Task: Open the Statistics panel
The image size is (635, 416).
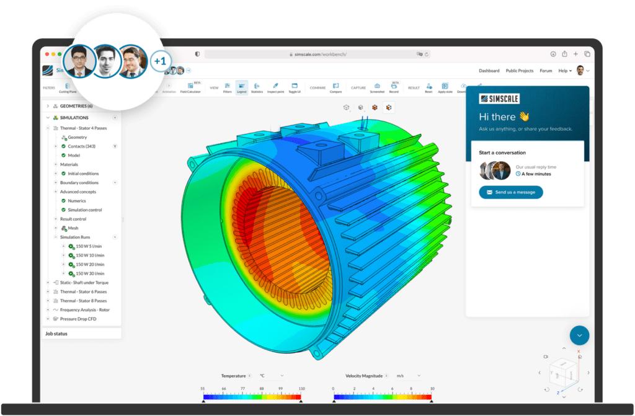Action: pyautogui.click(x=257, y=87)
